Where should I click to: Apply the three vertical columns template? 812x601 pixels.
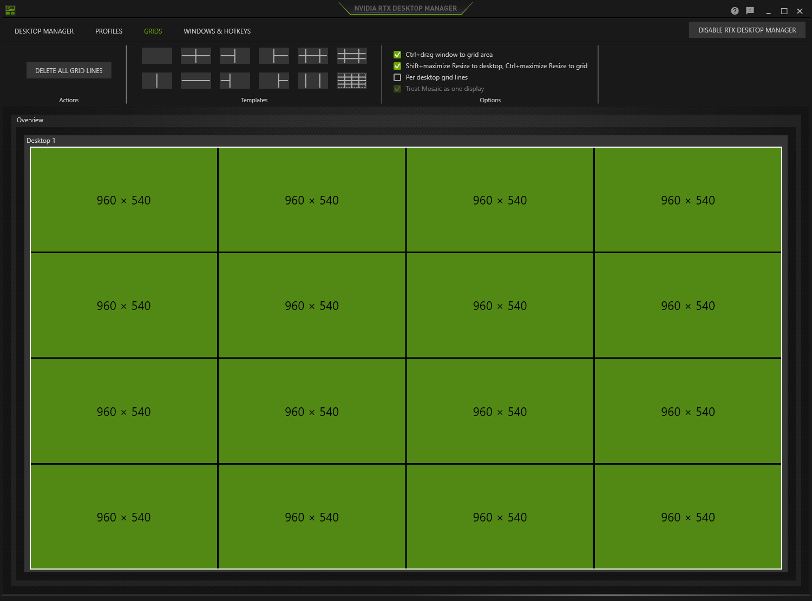pos(313,81)
